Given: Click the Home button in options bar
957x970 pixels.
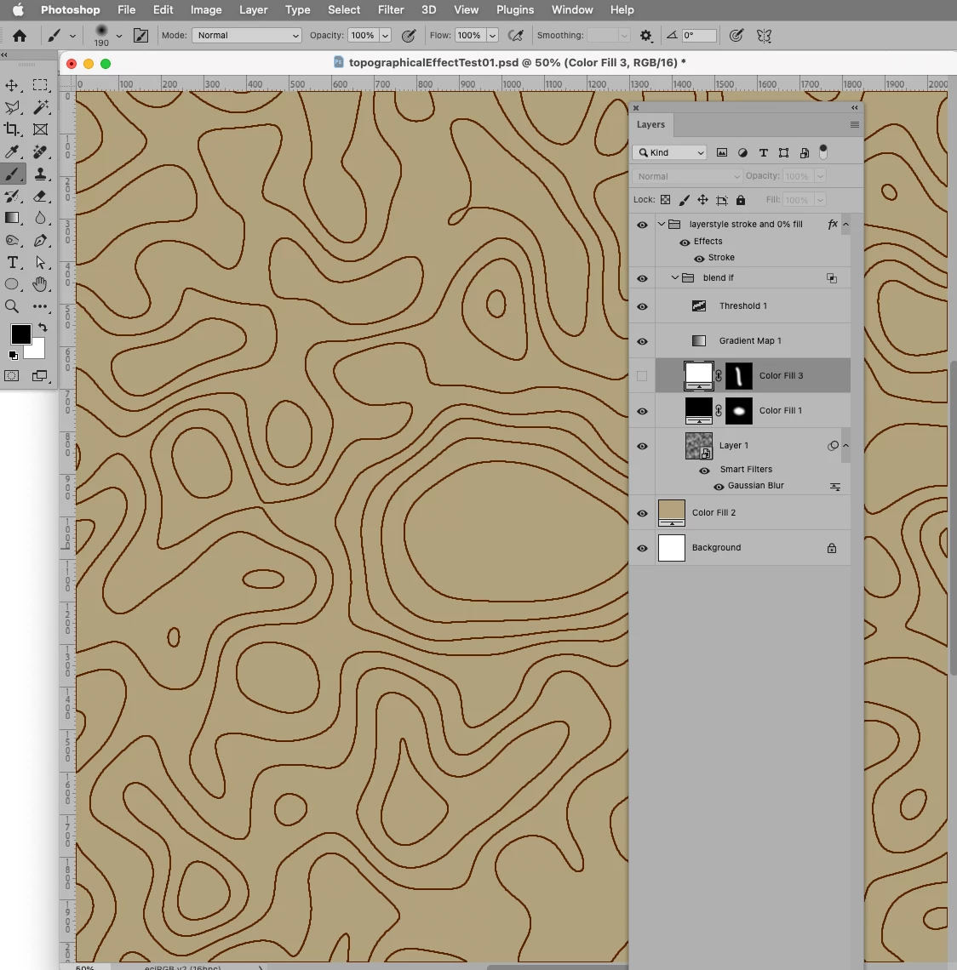Looking at the screenshot, I should [x=20, y=35].
